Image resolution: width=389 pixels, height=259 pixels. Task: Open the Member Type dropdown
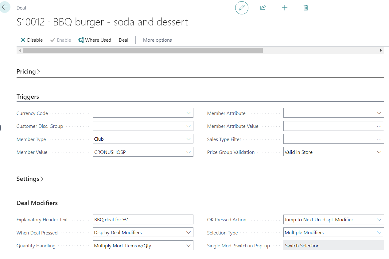pyautogui.click(x=189, y=139)
